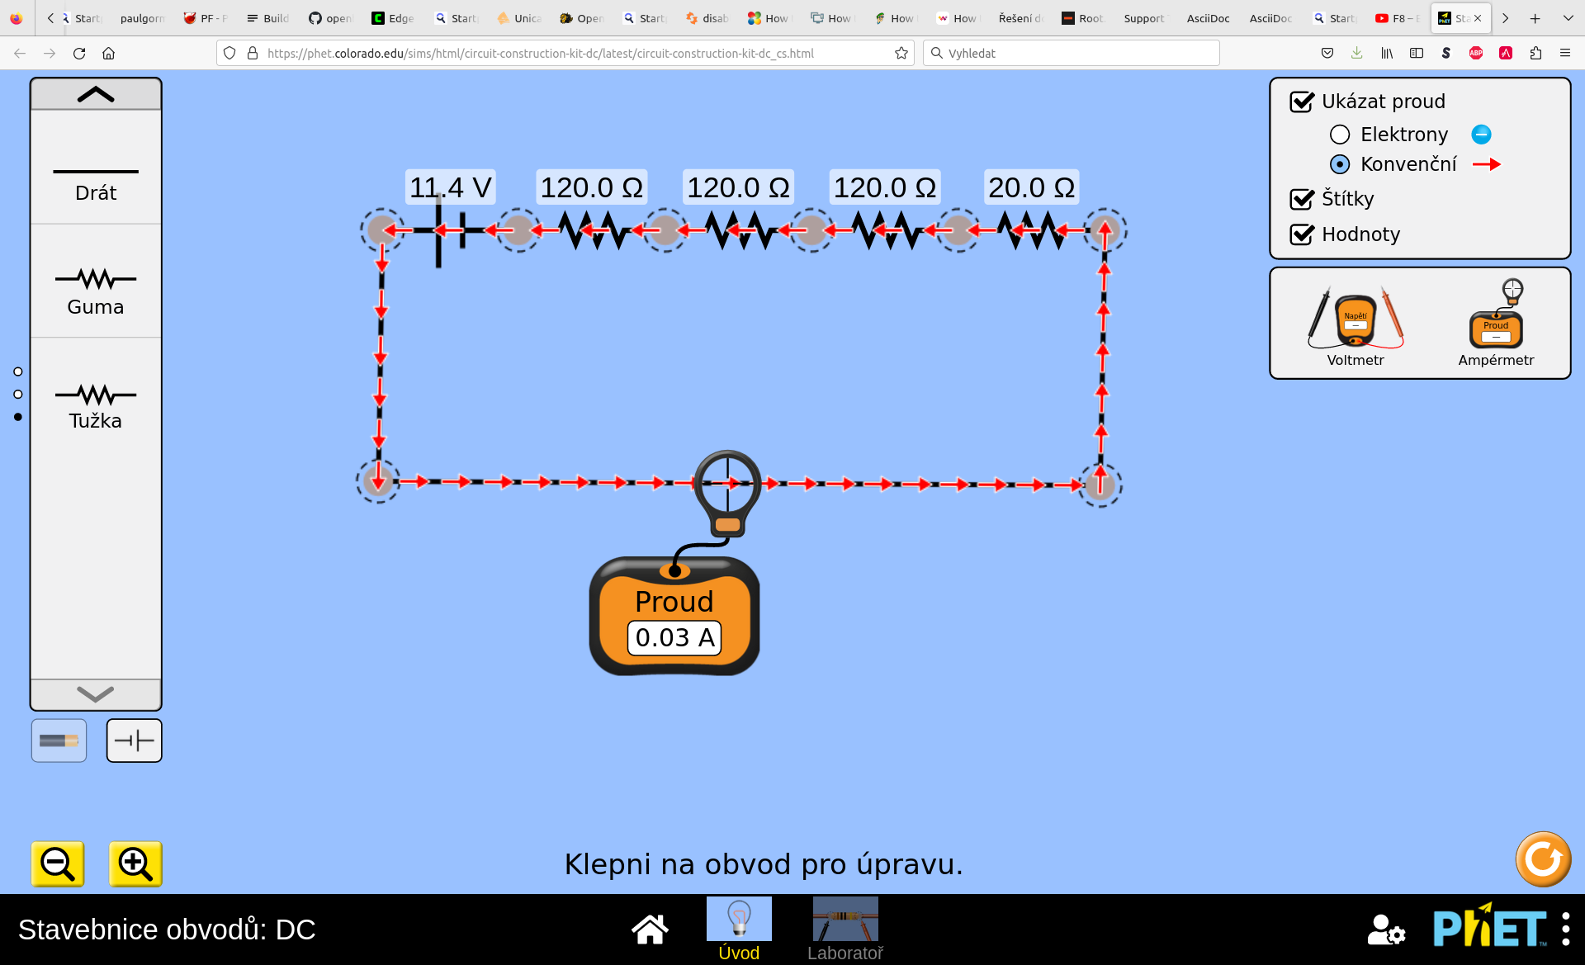Screen dimensions: 1585x965
Task: Click the zoom in magnifier button
Action: [x=135, y=863]
